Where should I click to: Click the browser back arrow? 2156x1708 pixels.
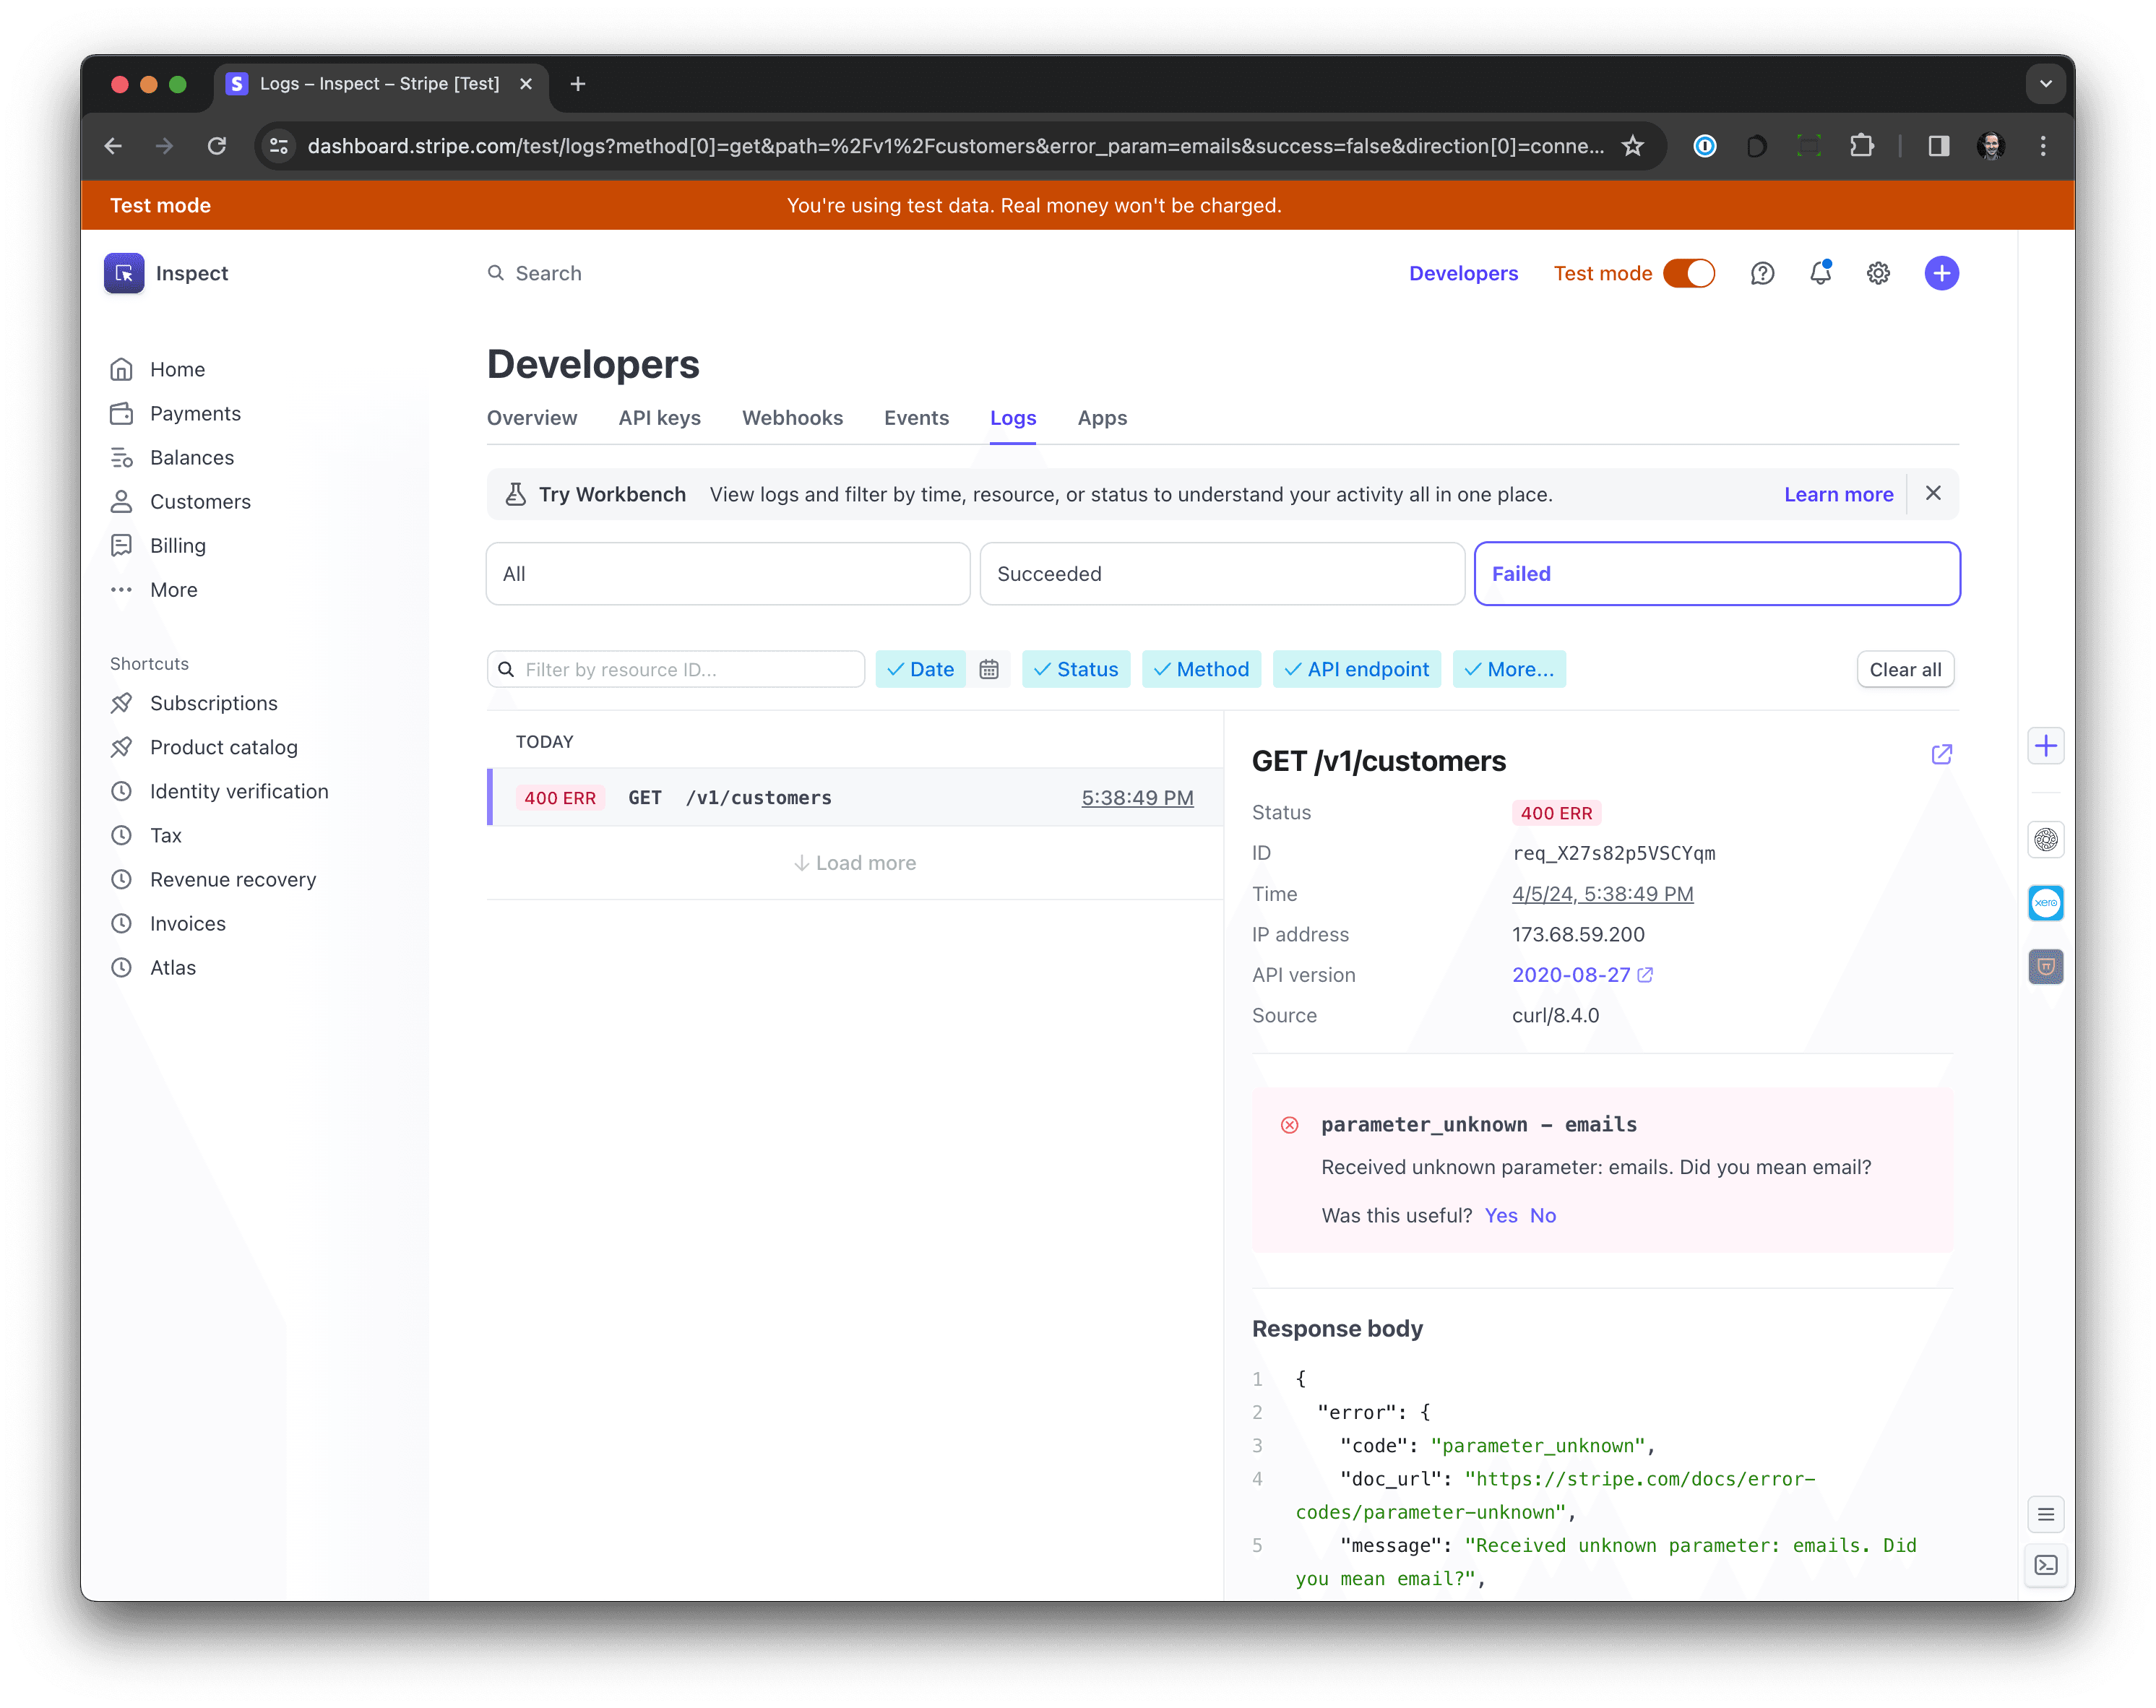coord(113,146)
